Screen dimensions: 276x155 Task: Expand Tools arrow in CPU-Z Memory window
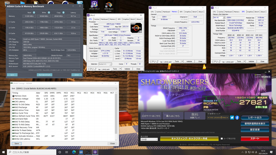[x=182, y=61]
